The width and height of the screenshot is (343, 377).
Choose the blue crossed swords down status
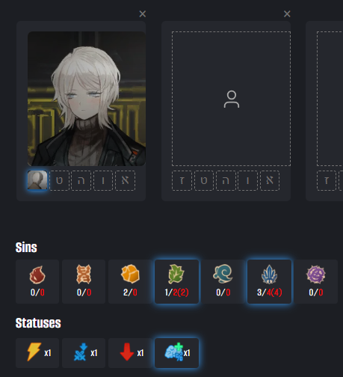84,353
